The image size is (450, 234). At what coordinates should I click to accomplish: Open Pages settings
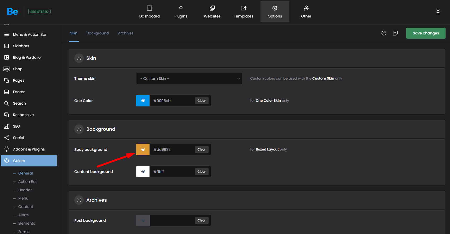coord(29,80)
